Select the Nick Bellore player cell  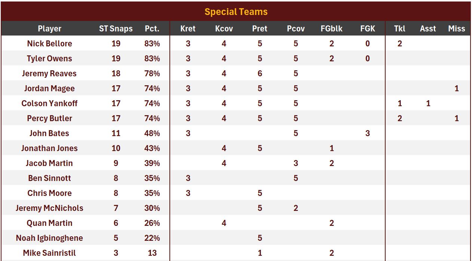(49, 43)
